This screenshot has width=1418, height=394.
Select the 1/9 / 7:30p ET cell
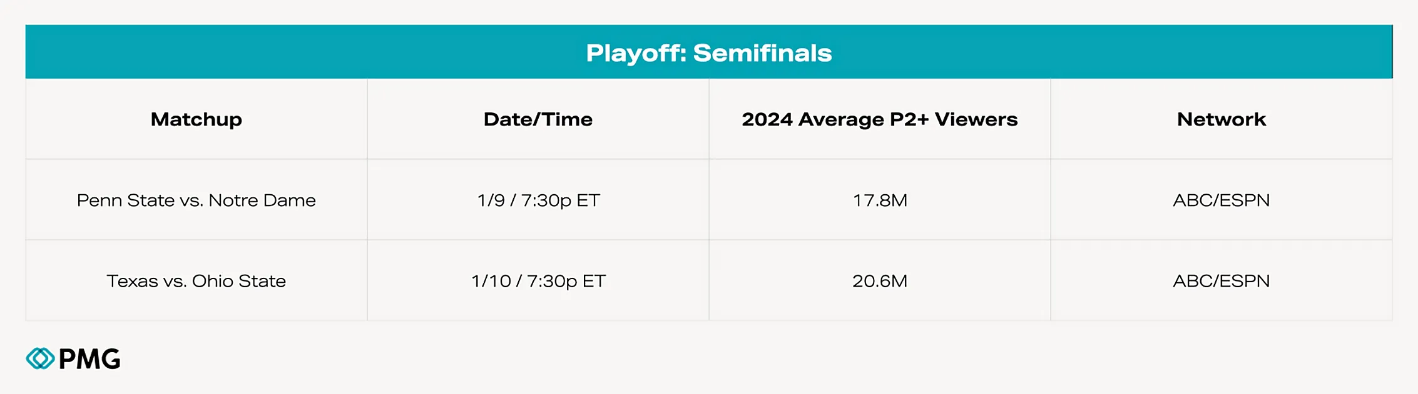click(538, 200)
